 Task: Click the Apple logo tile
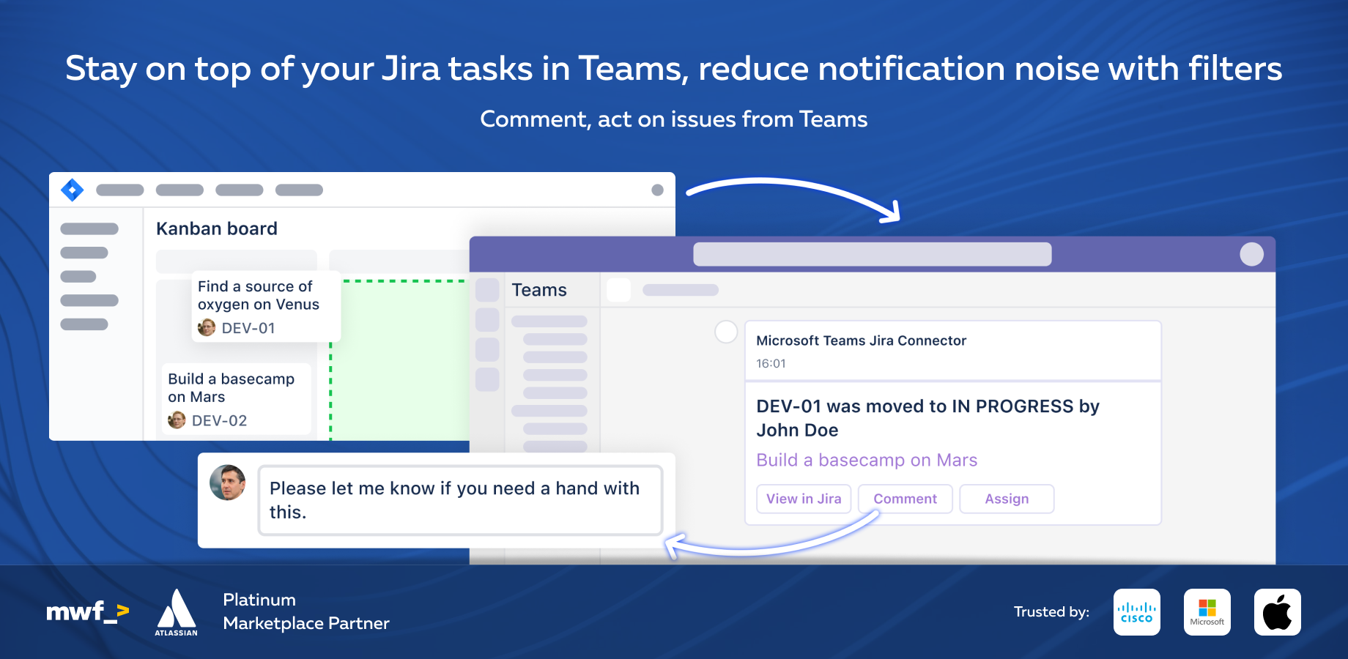[1278, 612]
